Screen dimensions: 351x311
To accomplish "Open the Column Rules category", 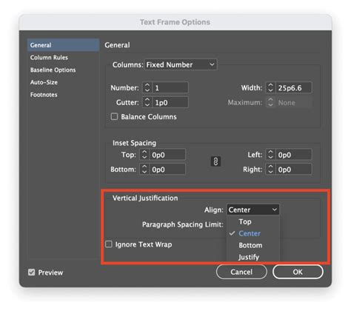I will pyautogui.click(x=49, y=58).
